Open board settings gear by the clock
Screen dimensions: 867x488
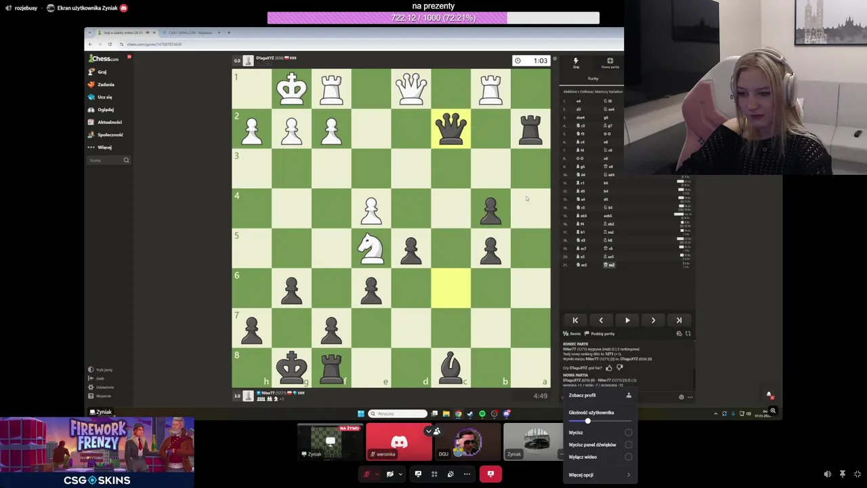(555, 59)
